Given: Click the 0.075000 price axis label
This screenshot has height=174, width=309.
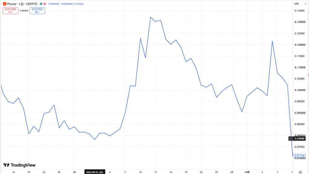Looking at the screenshot, I should pos(300,147).
